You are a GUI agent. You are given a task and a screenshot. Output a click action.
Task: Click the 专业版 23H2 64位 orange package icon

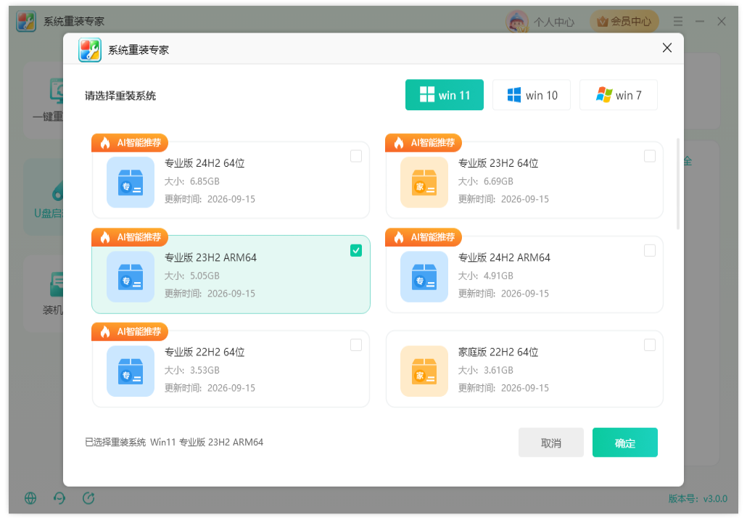[424, 182]
